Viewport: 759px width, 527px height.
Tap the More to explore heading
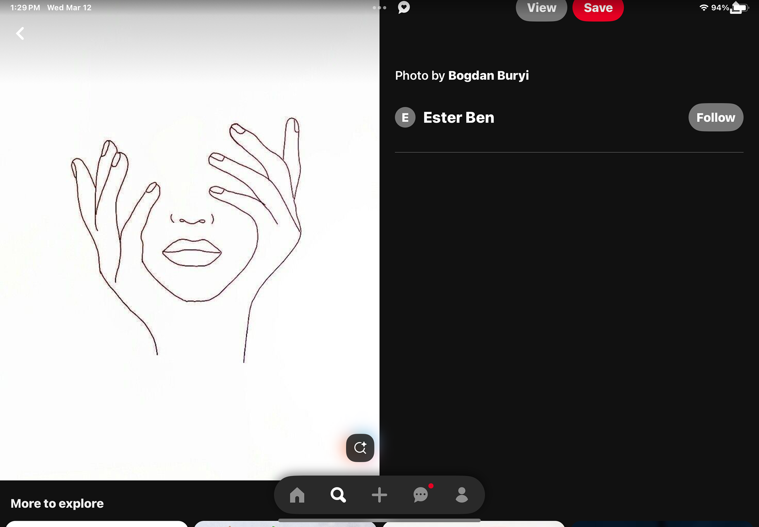[x=57, y=503]
